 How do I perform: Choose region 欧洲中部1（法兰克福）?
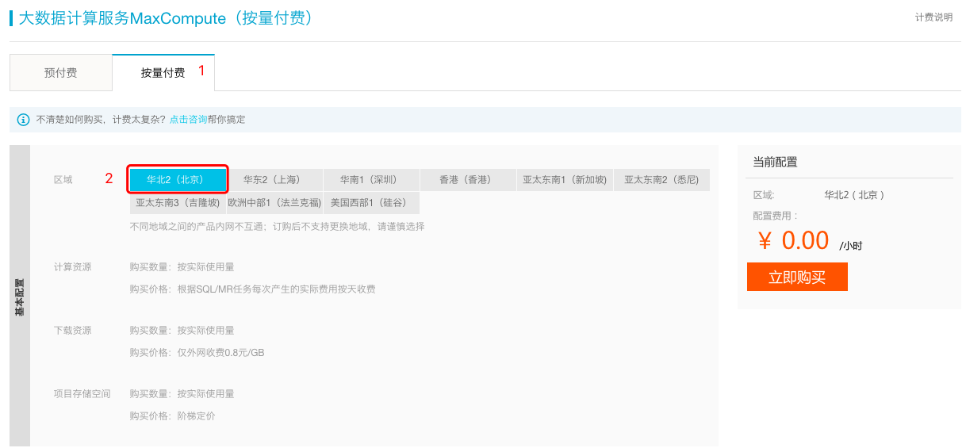click(274, 203)
